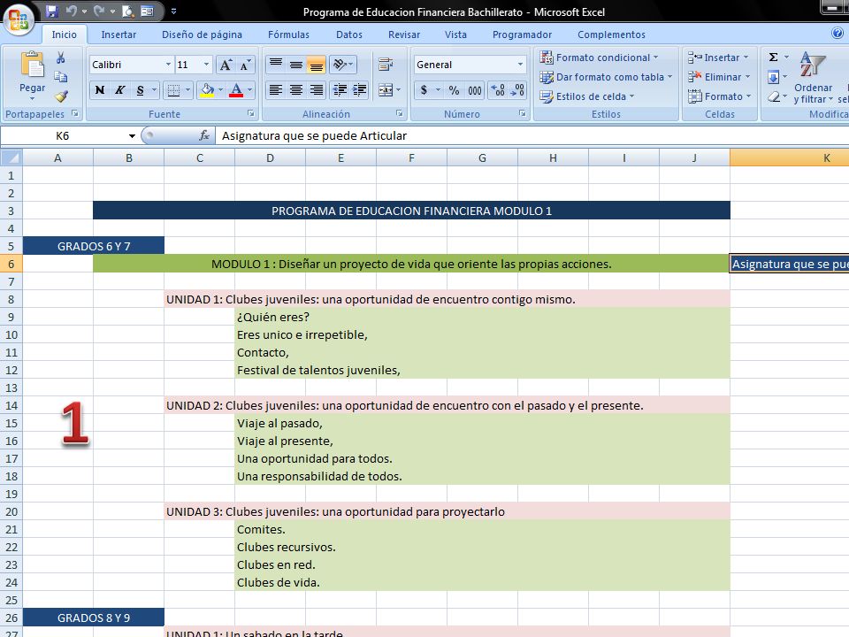
Task: Undo last action in quick access toolbar
Action: click(x=72, y=11)
